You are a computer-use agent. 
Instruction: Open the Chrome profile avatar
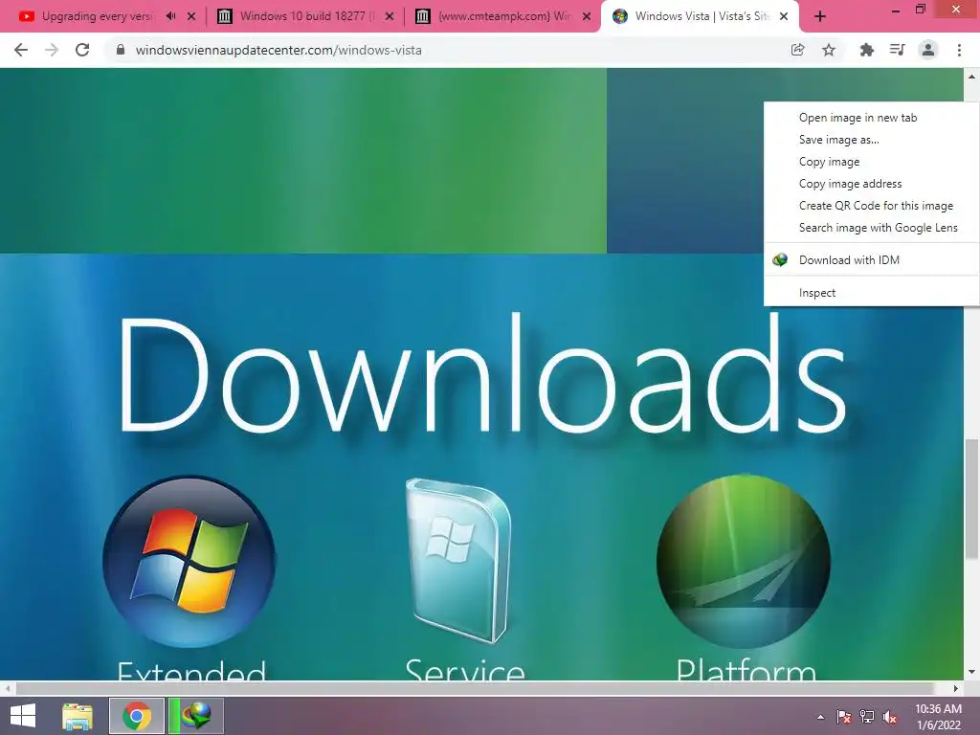[928, 50]
